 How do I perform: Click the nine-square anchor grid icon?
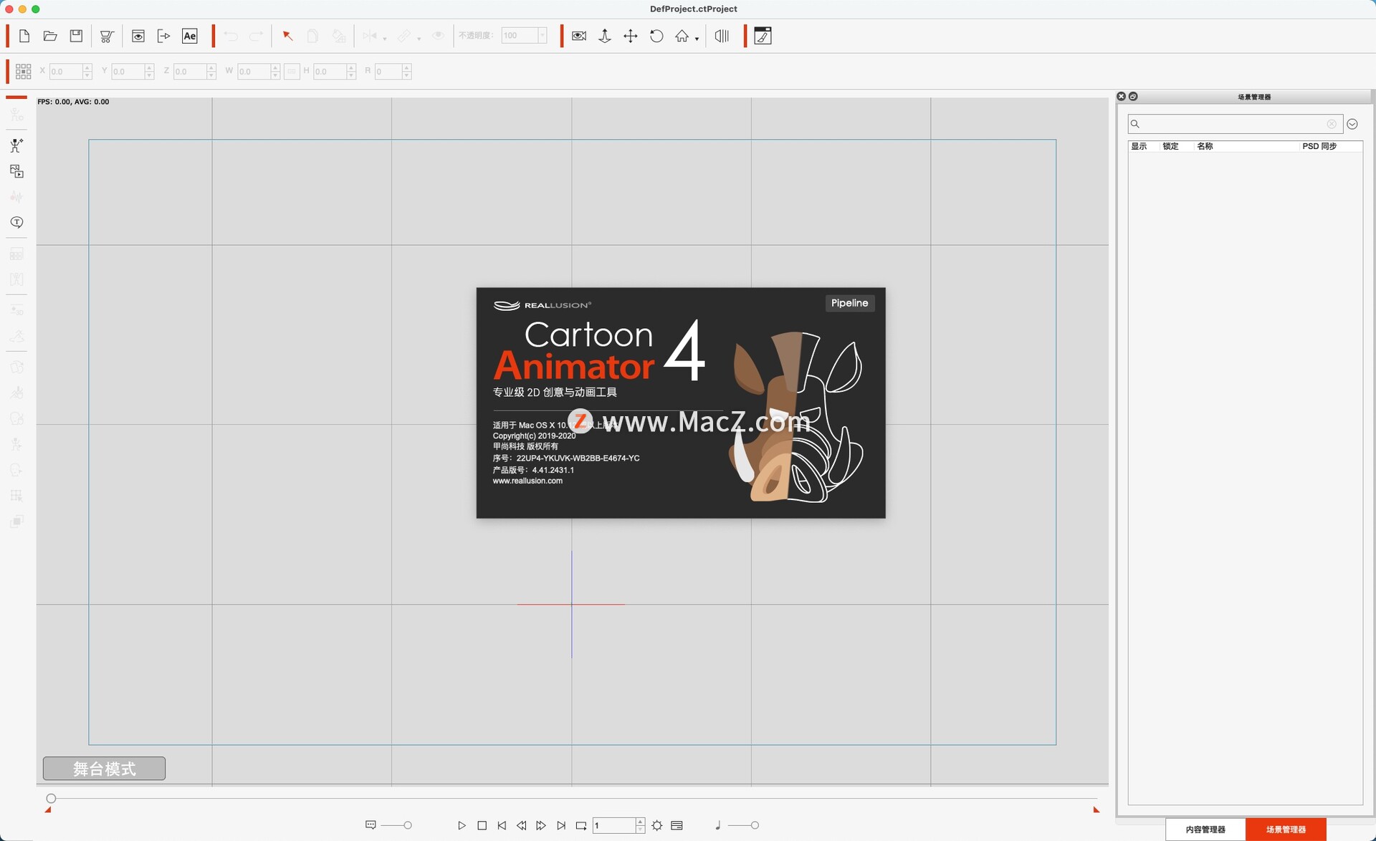pos(23,71)
